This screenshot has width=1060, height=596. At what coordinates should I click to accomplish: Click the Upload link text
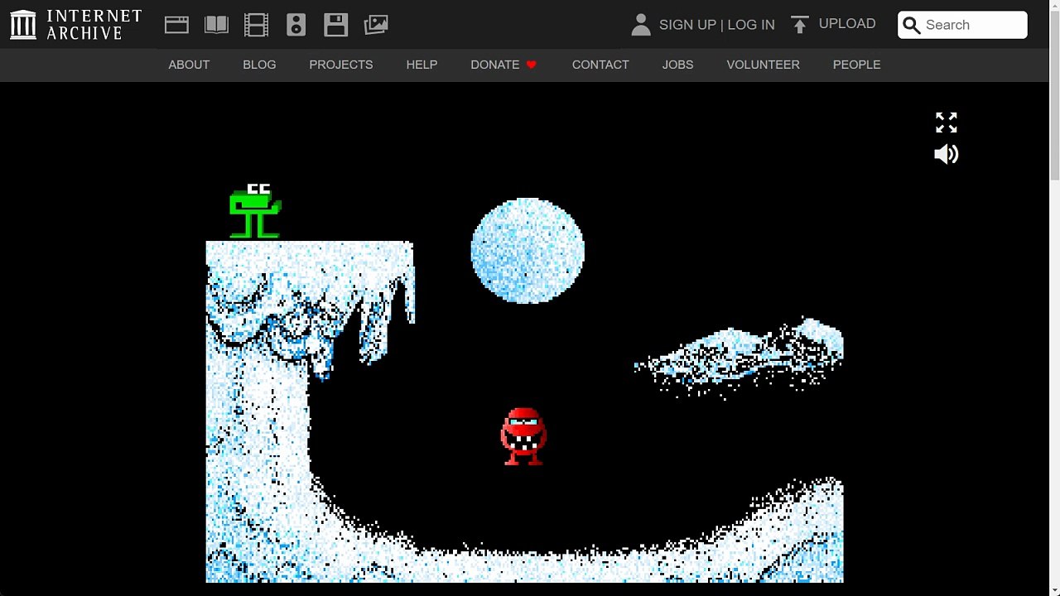pyautogui.click(x=847, y=24)
